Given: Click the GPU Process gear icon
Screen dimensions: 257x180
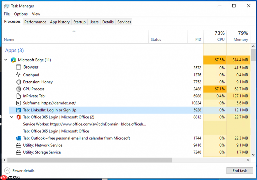Looking at the screenshot, I should [x=18, y=89].
